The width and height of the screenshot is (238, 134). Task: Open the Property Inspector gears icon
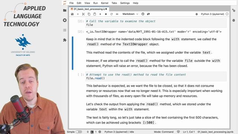click(x=234, y=10)
